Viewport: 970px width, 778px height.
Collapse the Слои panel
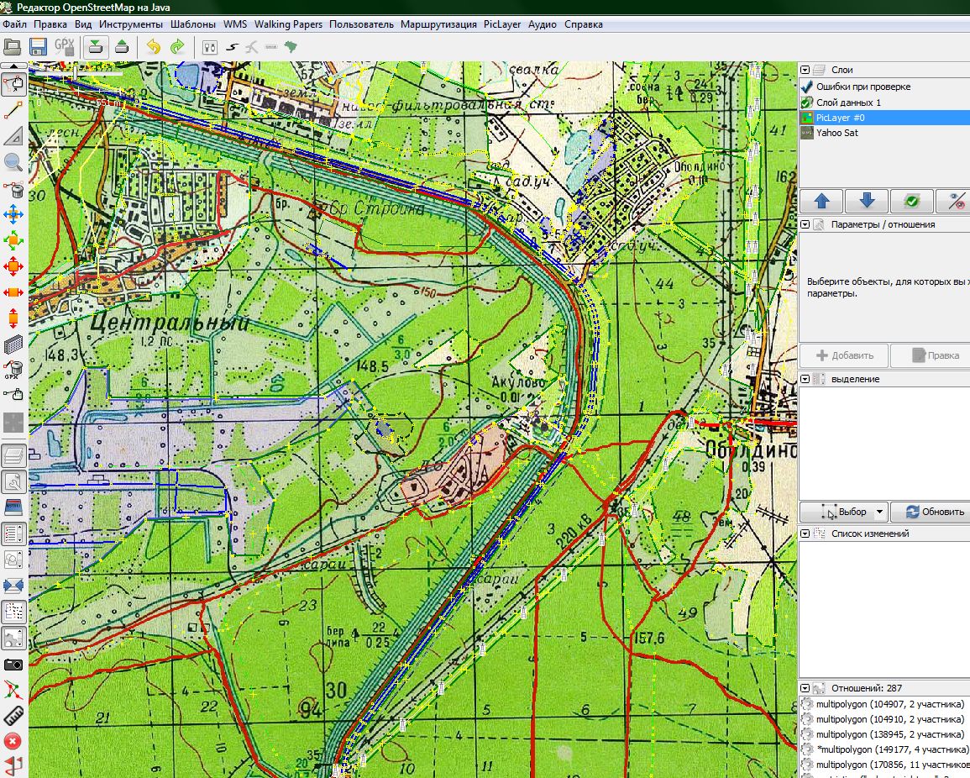[805, 71]
